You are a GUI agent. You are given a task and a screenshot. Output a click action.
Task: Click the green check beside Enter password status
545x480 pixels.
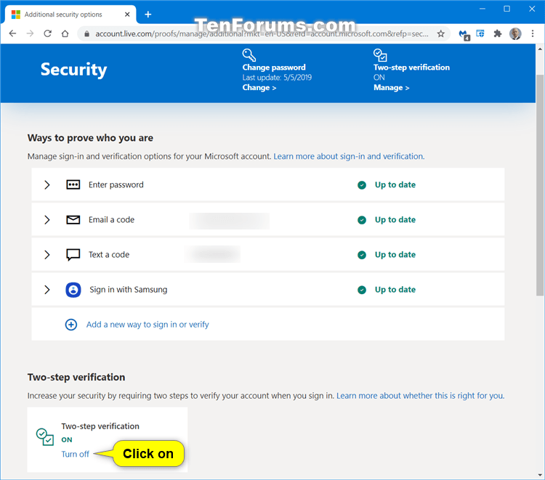point(362,185)
